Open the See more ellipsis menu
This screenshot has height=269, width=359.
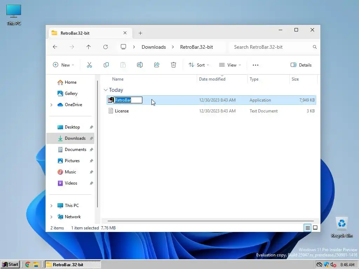tap(256, 65)
